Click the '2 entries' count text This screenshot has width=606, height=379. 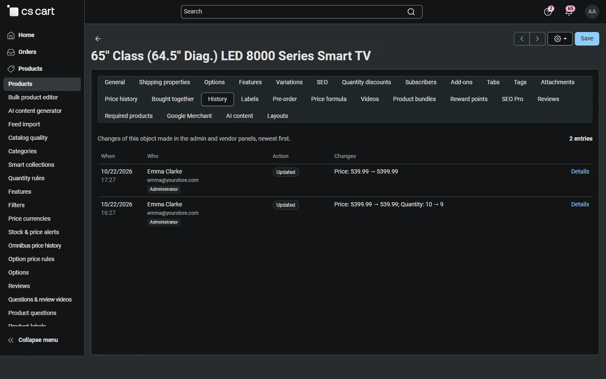581,139
